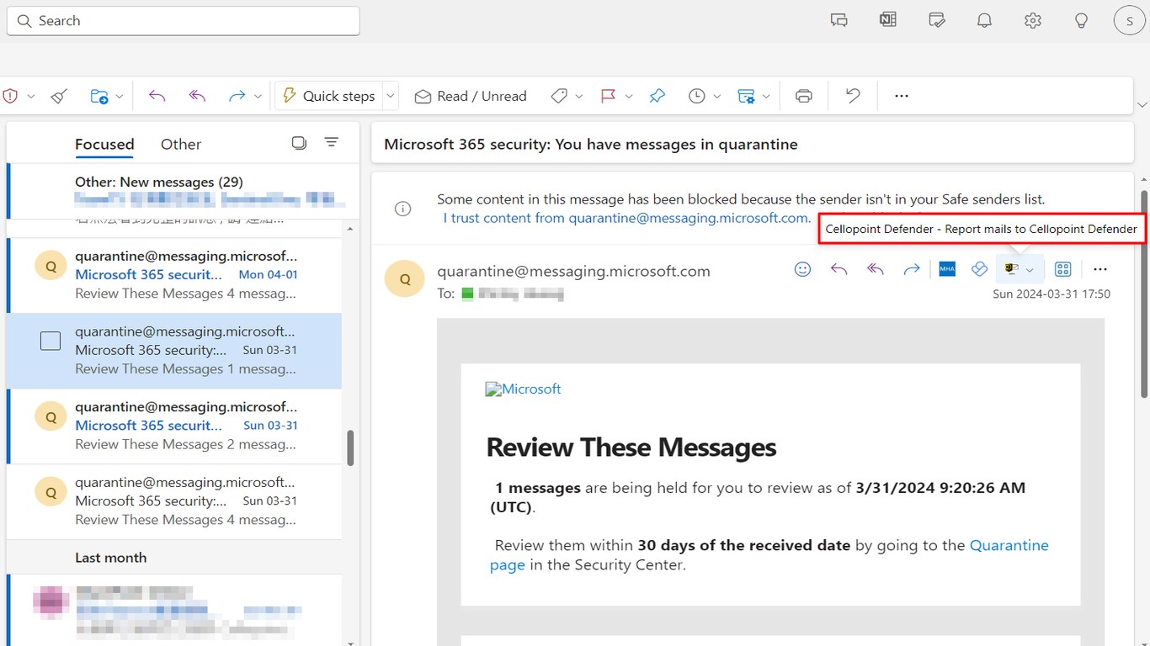Click the Quick steps button

328,96
